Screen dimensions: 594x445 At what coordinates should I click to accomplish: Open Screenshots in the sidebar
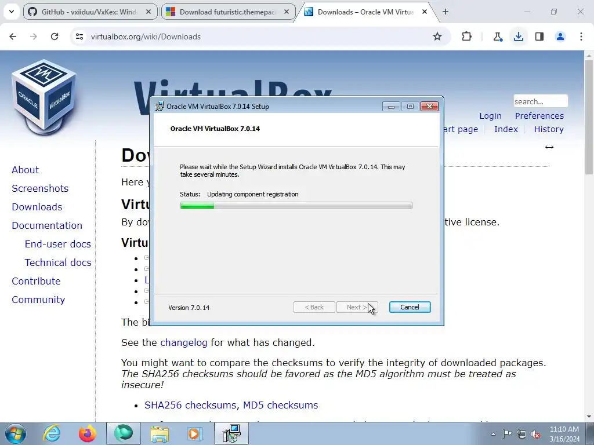pos(40,188)
